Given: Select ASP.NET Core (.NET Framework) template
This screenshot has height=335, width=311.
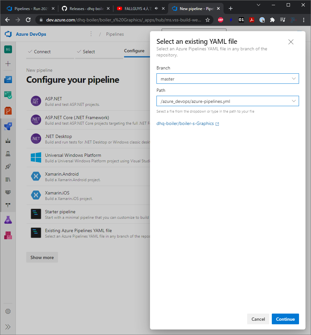Looking at the screenshot, I should click(88, 120).
